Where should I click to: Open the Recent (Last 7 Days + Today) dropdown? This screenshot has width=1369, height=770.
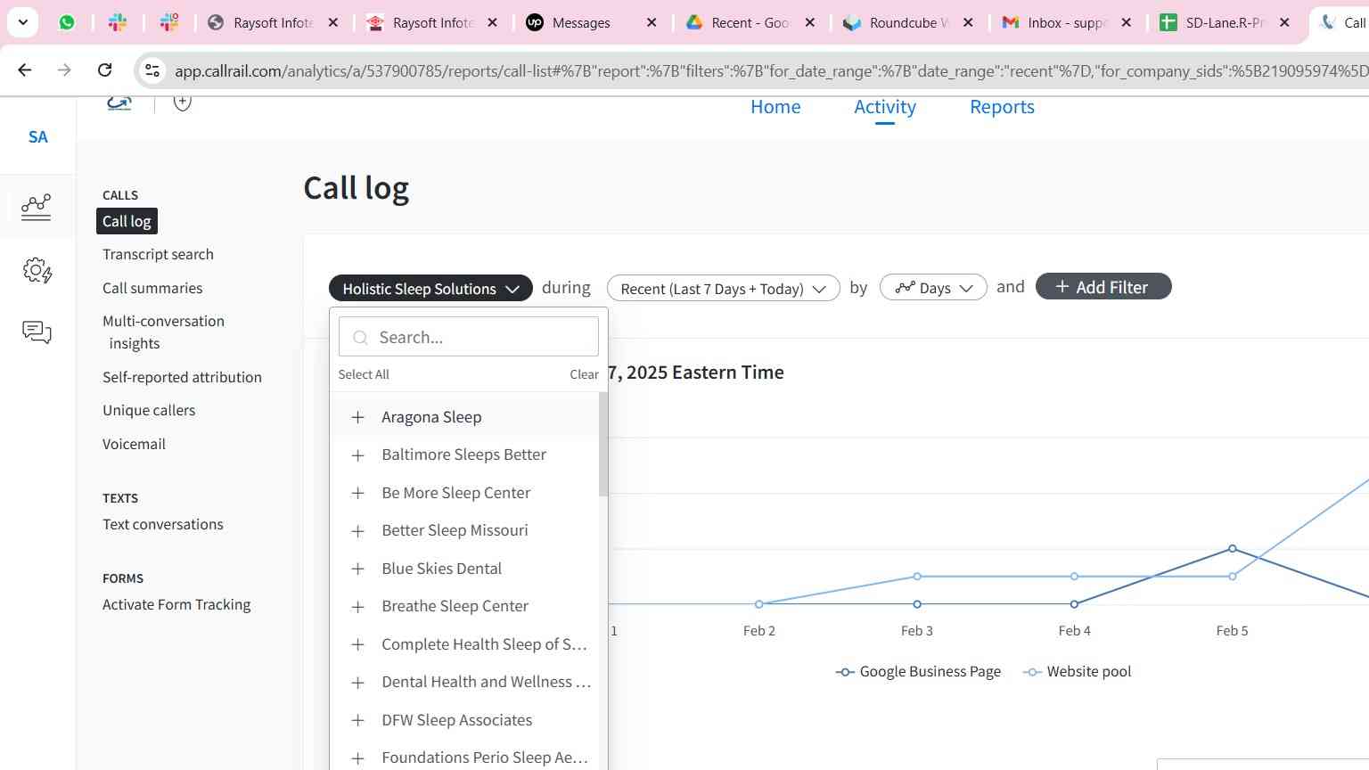[x=723, y=289]
